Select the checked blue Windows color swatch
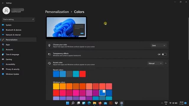 tap(102, 93)
